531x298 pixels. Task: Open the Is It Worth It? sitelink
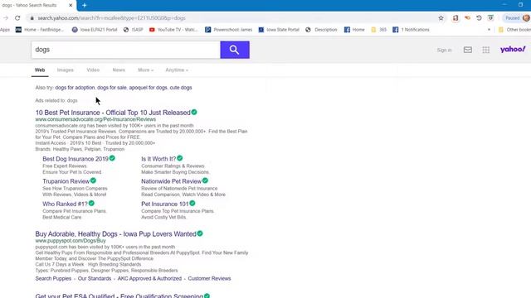coord(158,159)
